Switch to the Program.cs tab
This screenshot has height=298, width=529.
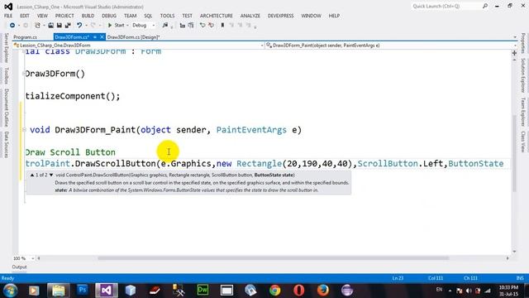[x=26, y=37]
